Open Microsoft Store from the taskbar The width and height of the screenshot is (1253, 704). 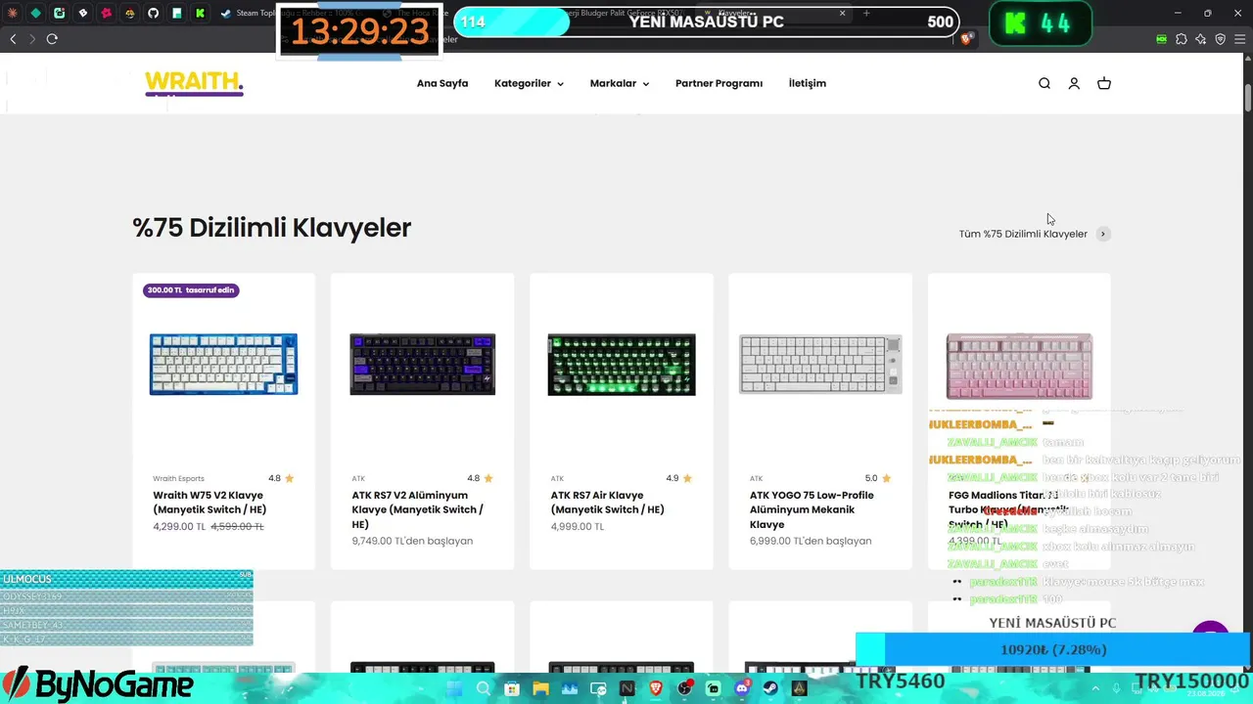tap(512, 688)
